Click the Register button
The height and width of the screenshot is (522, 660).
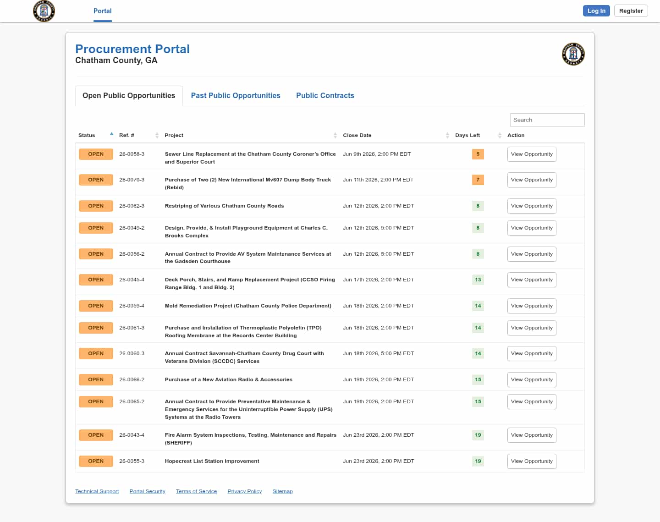point(631,11)
